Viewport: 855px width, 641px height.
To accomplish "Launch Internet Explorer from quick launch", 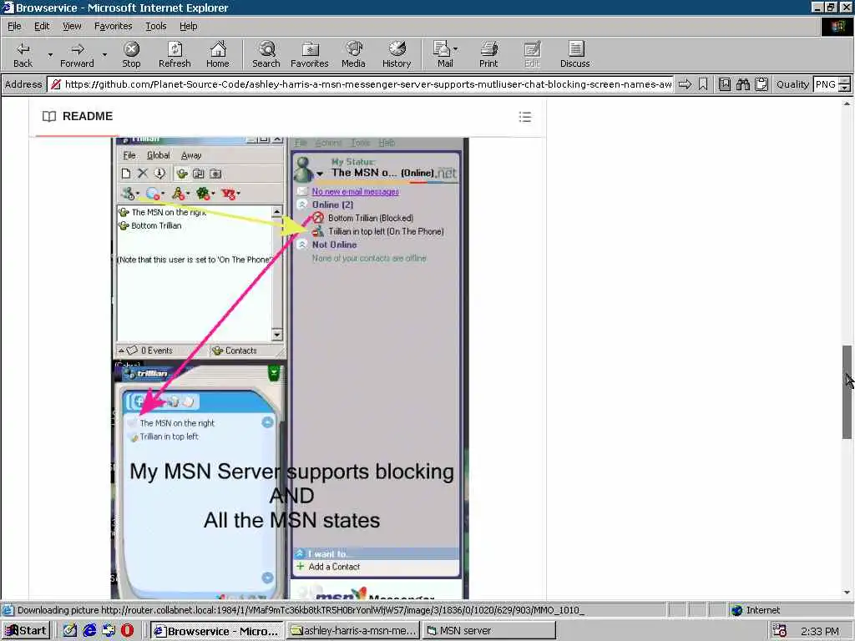I will 89,631.
